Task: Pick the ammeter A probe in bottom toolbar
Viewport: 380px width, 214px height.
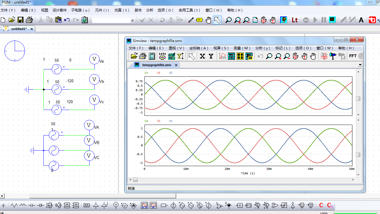Action: coord(133,205)
